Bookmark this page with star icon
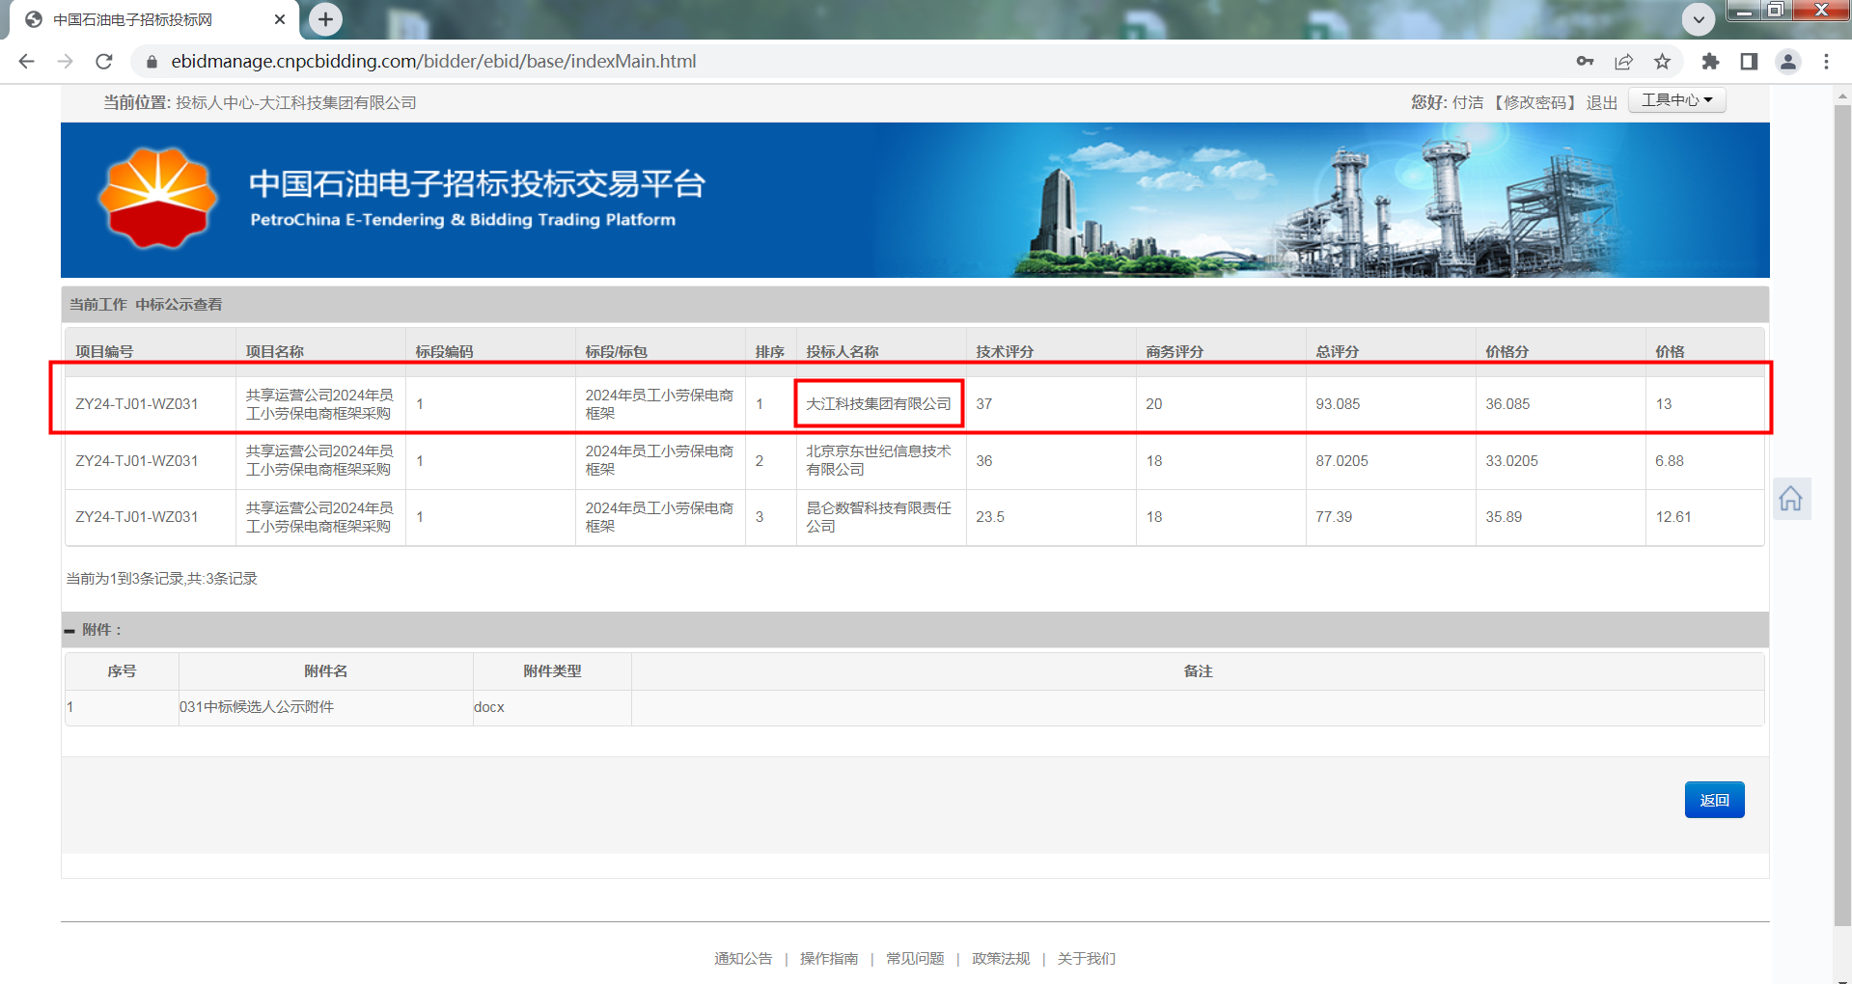The image size is (1852, 984). tap(1662, 62)
